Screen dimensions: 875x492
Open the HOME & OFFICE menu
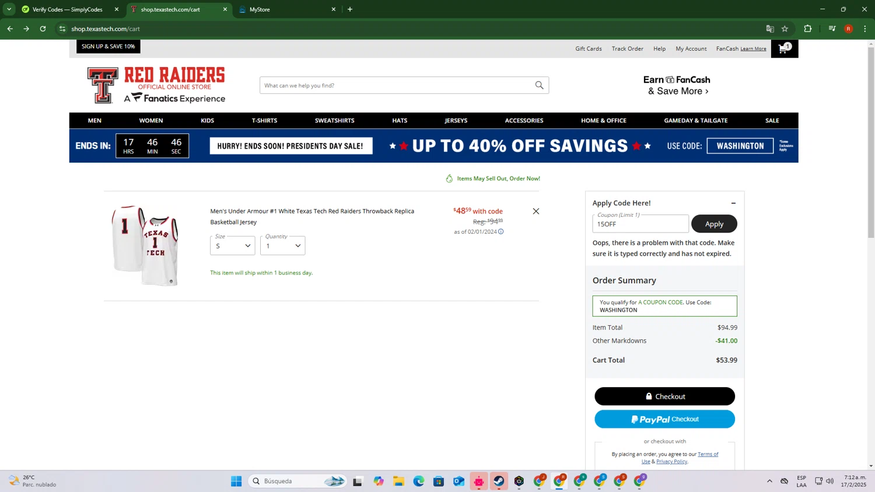pos(604,121)
